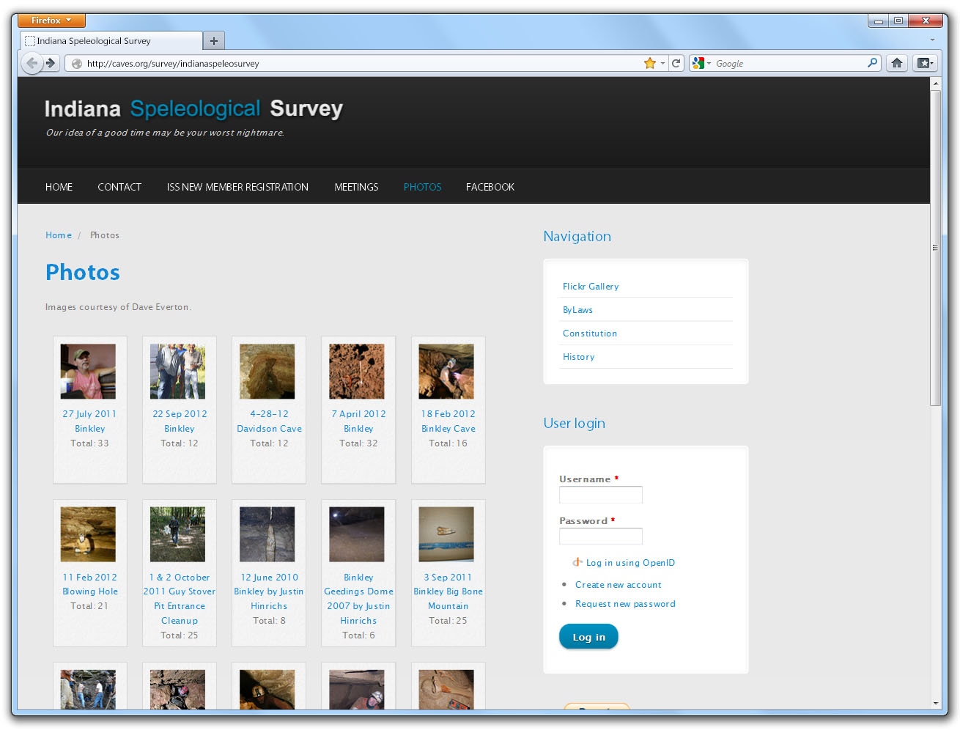Open ISS NEW MEMBER REGISTRATION menu item

tap(237, 187)
